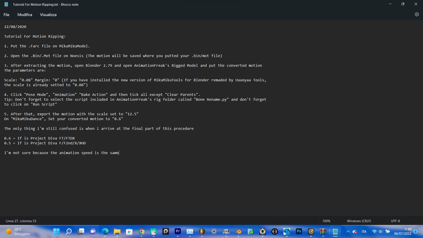This screenshot has width=423, height=238.
Task: Close the Notepad window
Action: coord(416,4)
